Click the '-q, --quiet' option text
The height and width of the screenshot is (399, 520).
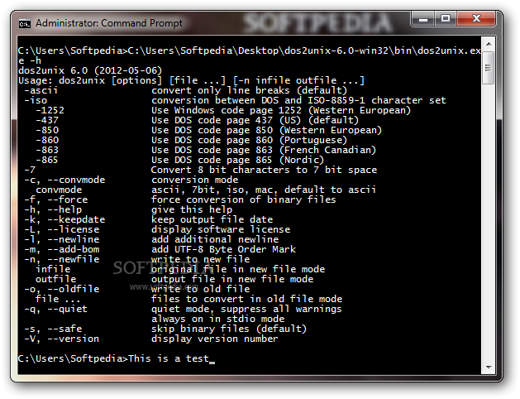(x=55, y=309)
